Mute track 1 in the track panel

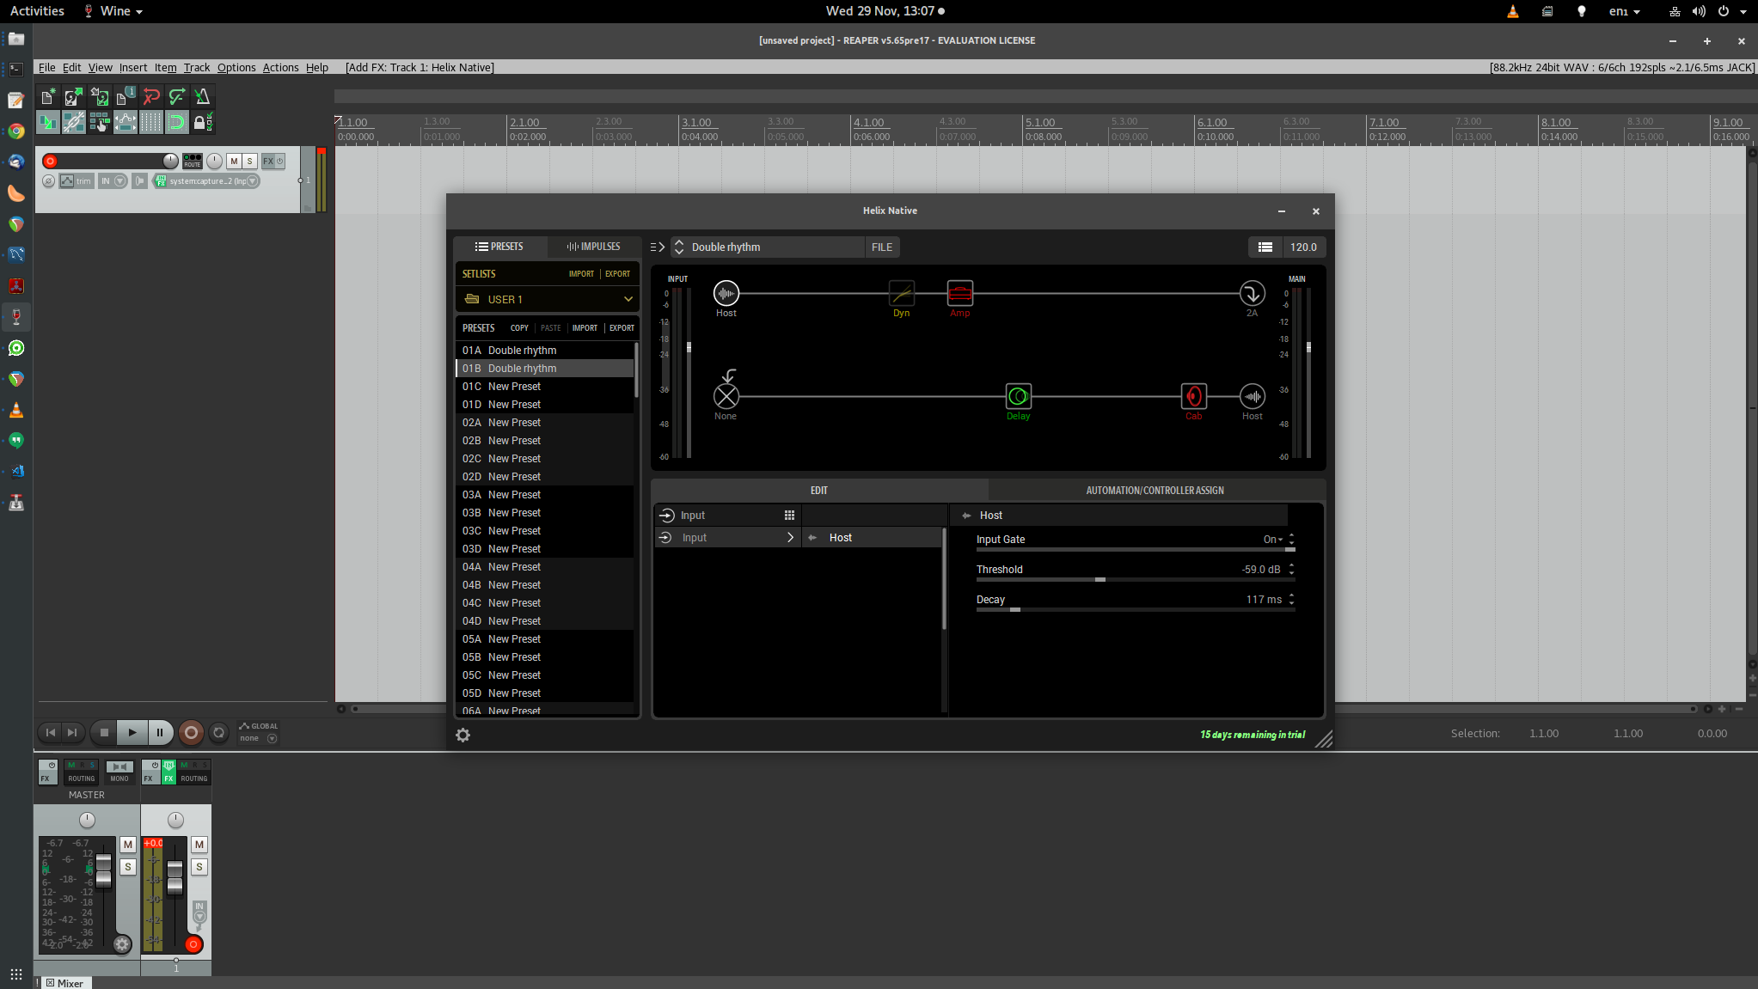pos(234,162)
